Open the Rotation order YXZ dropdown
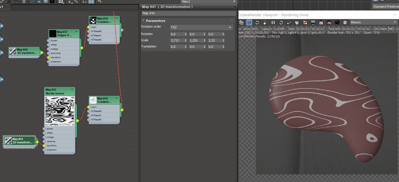This screenshot has height=182, width=399. tap(201, 27)
